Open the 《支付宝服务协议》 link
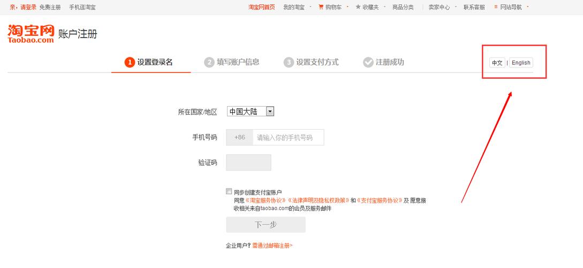The width and height of the screenshot is (583, 268). (x=380, y=200)
